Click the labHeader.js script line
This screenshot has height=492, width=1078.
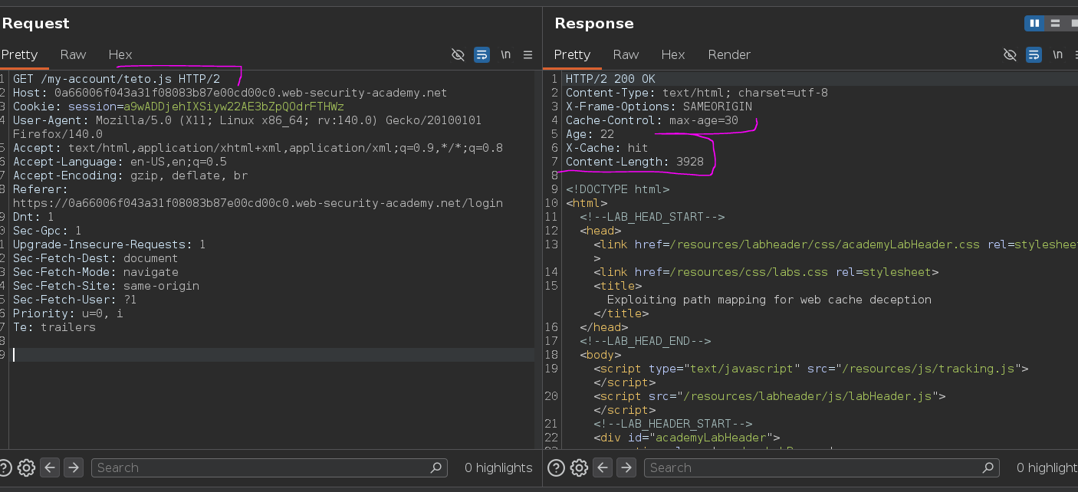pyautogui.click(x=770, y=396)
